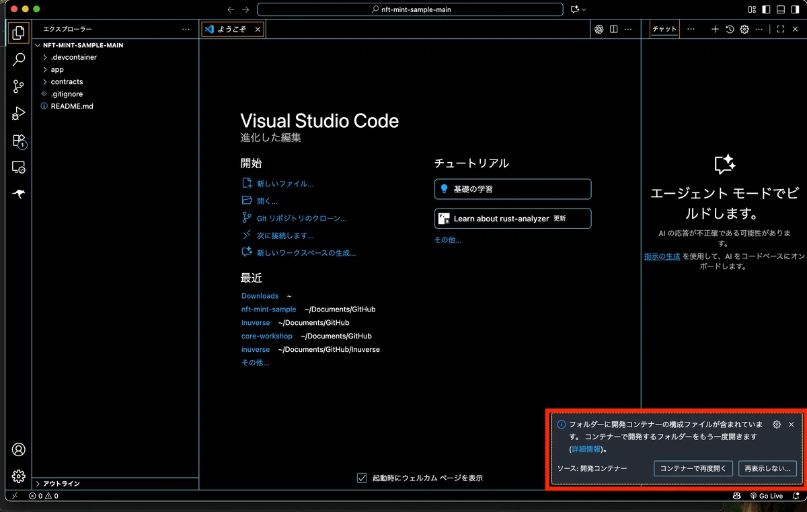The height and width of the screenshot is (512, 807).
Task: Open Explorer views and more actions ellipsis
Action: [x=186, y=29]
